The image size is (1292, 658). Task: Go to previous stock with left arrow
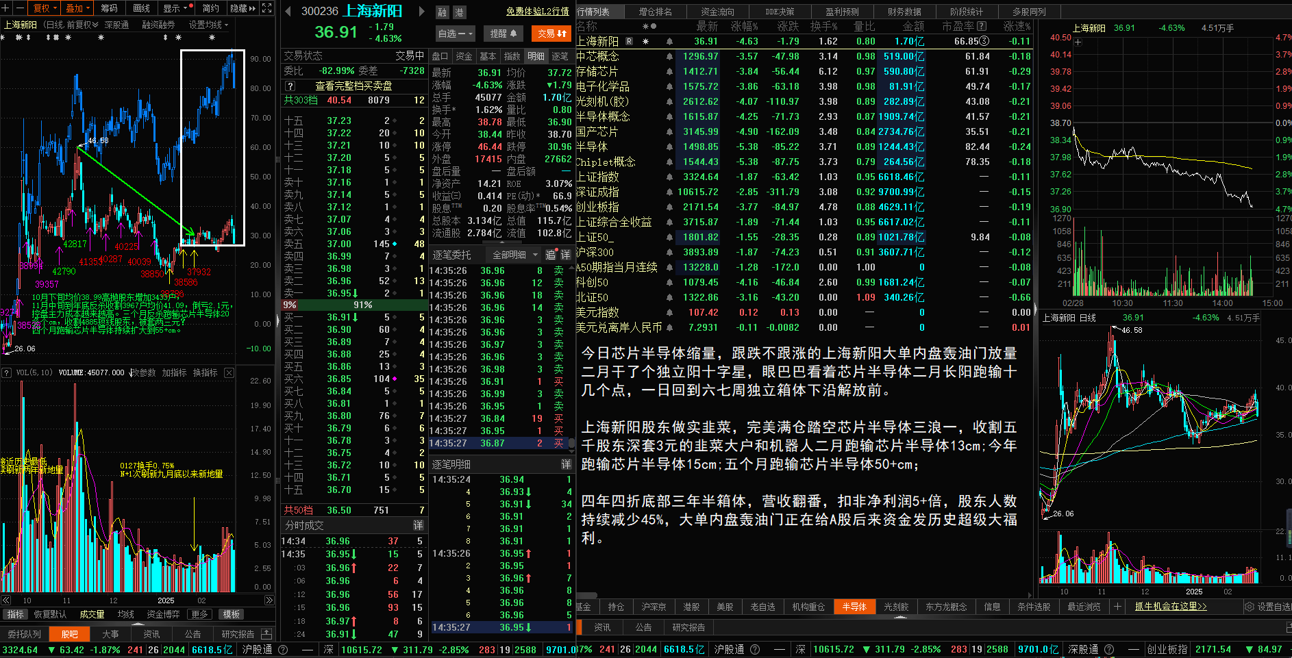point(288,11)
